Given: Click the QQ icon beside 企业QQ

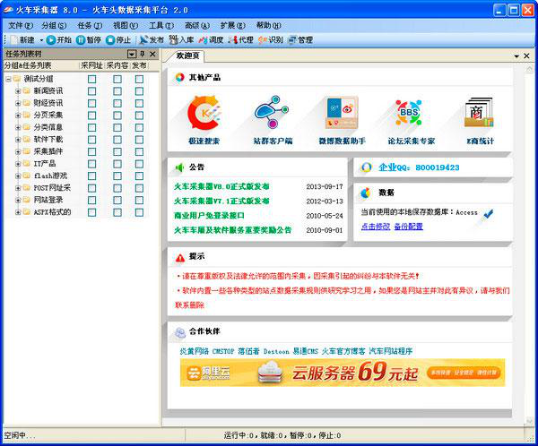Looking at the screenshot, I should (366, 167).
